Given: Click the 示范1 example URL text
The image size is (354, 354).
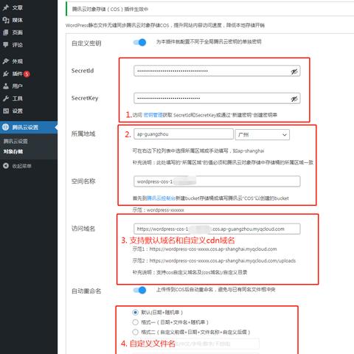Looking at the screenshot, I should [x=204, y=249].
